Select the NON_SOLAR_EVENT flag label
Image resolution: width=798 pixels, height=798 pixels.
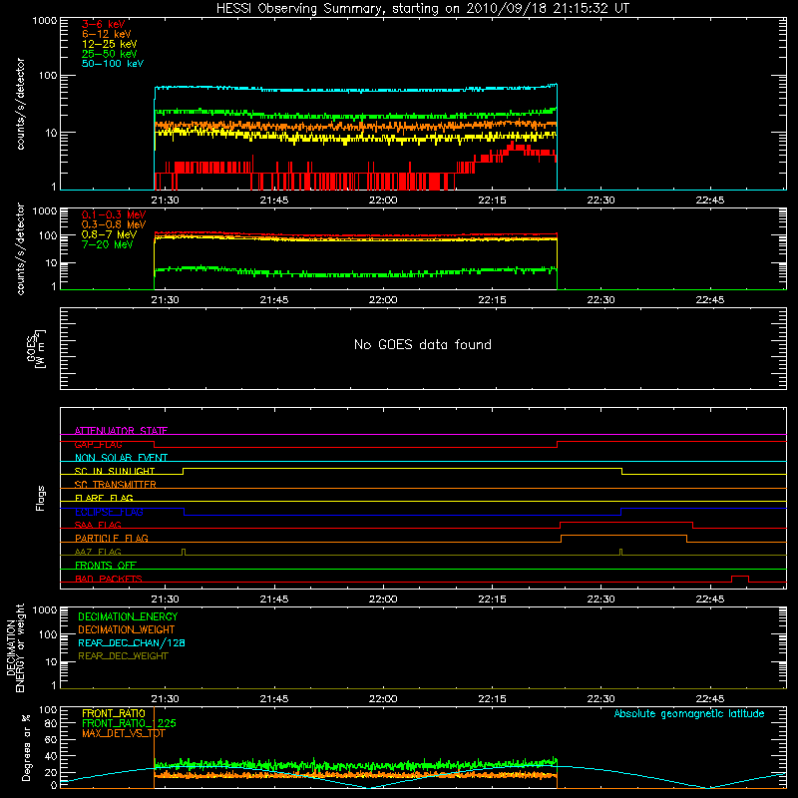[x=121, y=458]
